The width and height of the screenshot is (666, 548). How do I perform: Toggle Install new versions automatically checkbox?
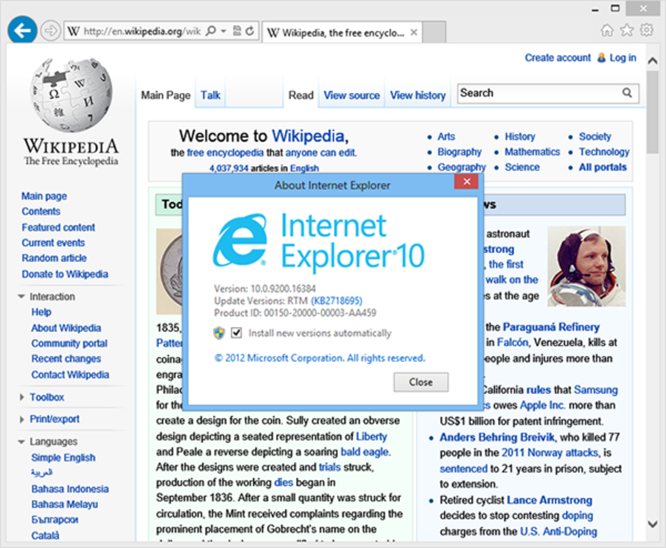pos(237,333)
